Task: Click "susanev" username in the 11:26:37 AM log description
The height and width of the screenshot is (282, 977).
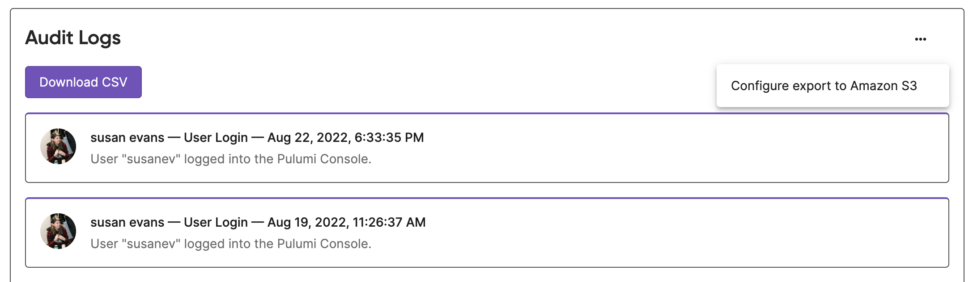Action: (x=151, y=244)
